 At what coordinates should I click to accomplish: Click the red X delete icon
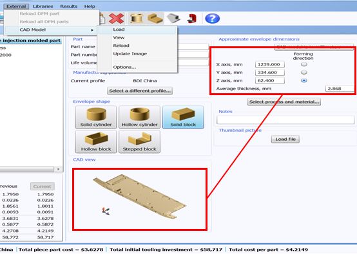pos(117,19)
